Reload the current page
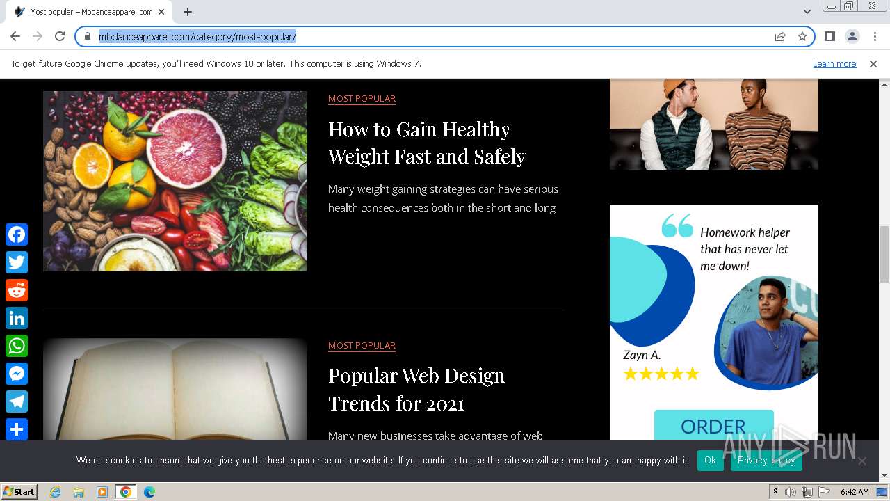Screen dimensions: 890x501 tap(60, 36)
